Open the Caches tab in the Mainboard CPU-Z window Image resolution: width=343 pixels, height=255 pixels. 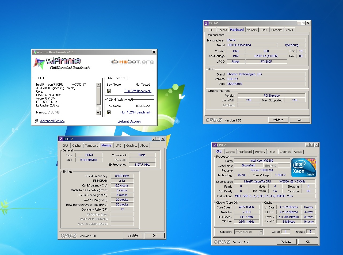coord(222,30)
